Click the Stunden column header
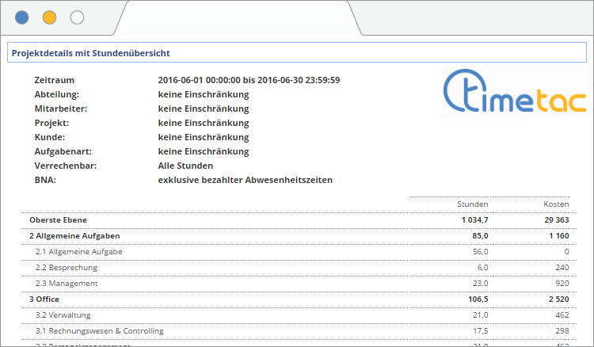This screenshot has height=347, width=594. click(473, 204)
